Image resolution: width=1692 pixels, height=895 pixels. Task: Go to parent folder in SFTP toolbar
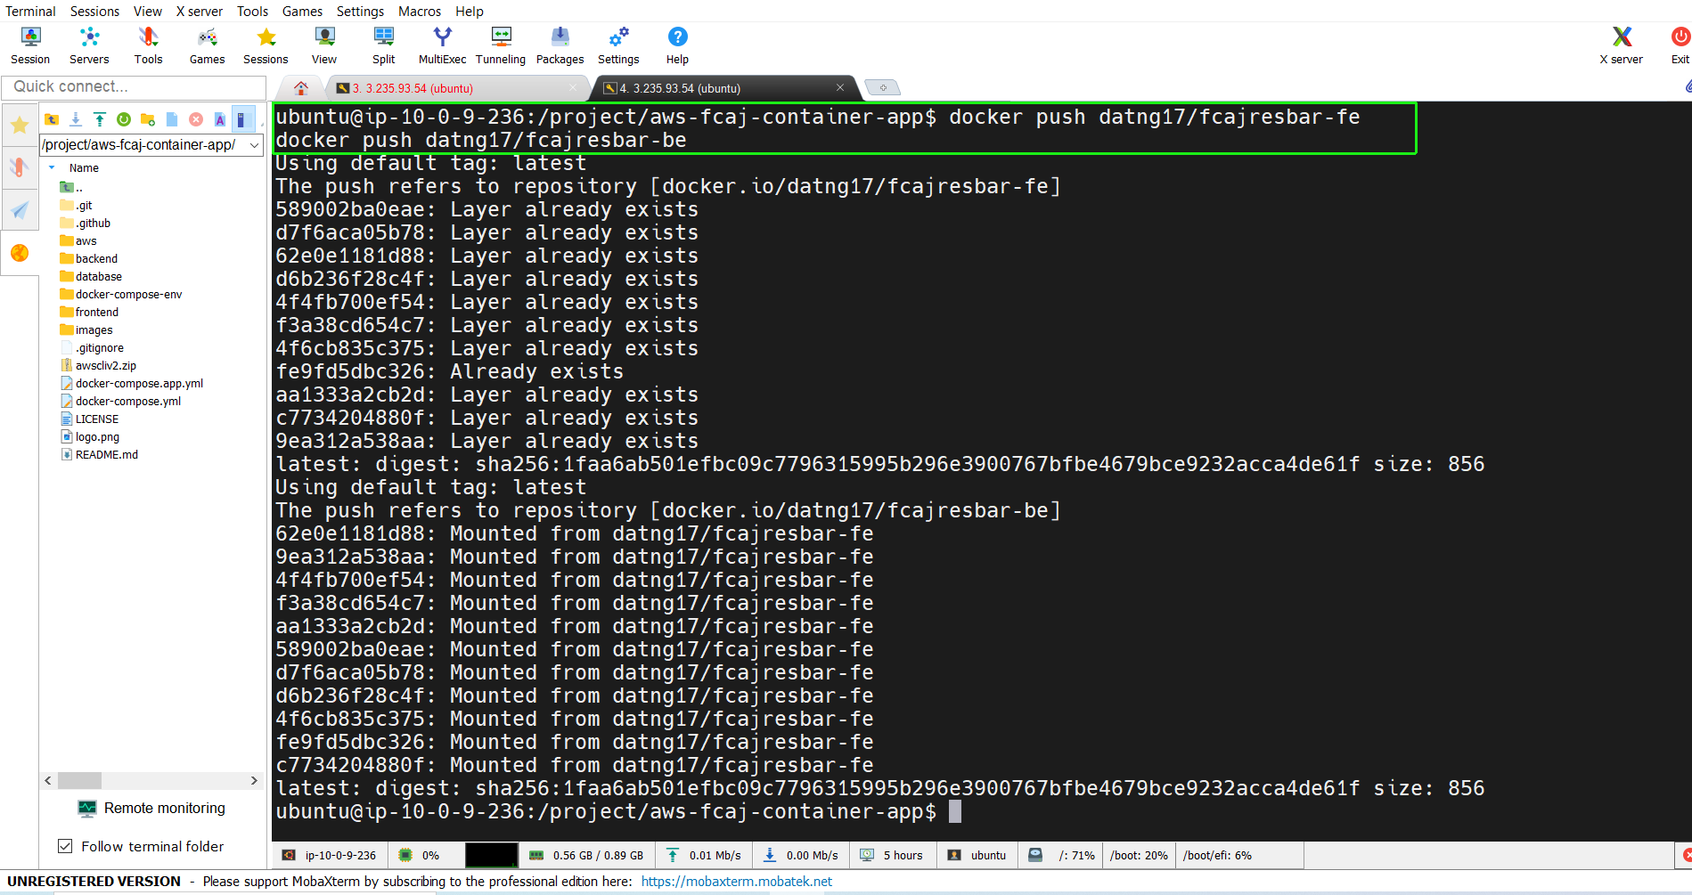coord(52,119)
